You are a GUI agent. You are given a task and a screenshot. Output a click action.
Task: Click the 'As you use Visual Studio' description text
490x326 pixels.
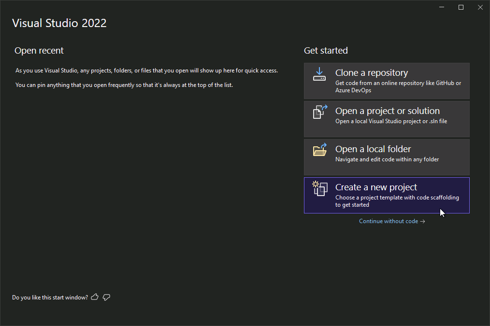[146, 71]
